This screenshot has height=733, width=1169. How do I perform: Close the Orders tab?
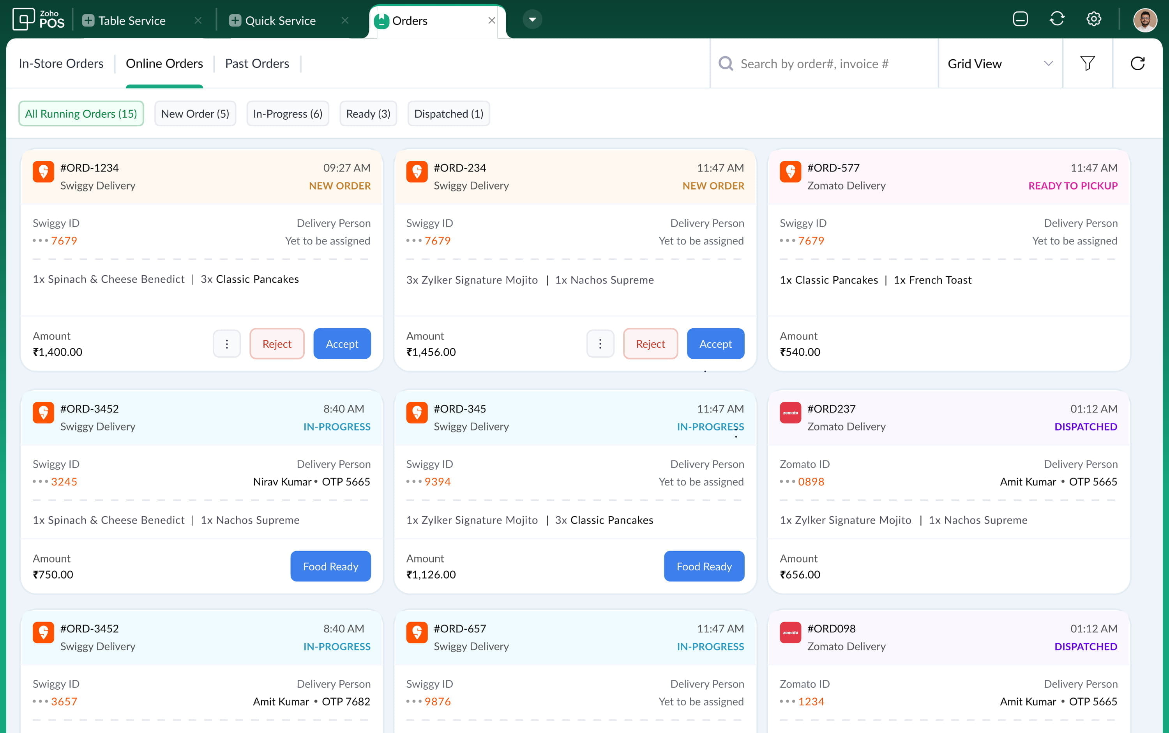[491, 20]
